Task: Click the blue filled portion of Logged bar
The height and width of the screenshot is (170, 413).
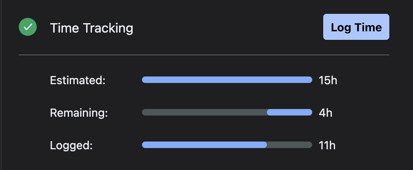Action: tap(204, 145)
